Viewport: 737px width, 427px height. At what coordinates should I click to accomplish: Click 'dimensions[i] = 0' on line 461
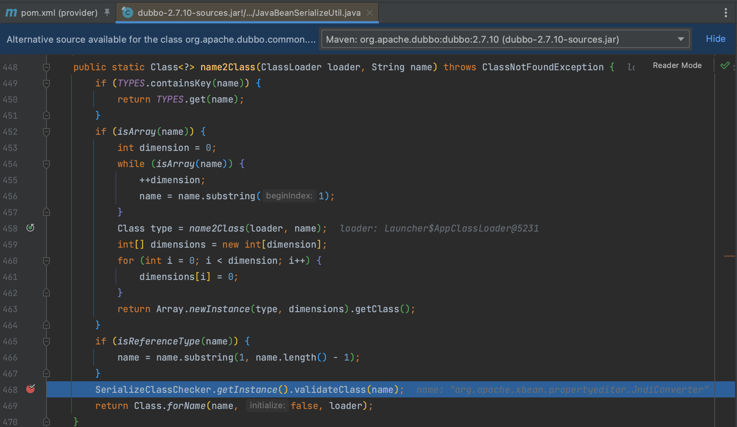(x=188, y=277)
